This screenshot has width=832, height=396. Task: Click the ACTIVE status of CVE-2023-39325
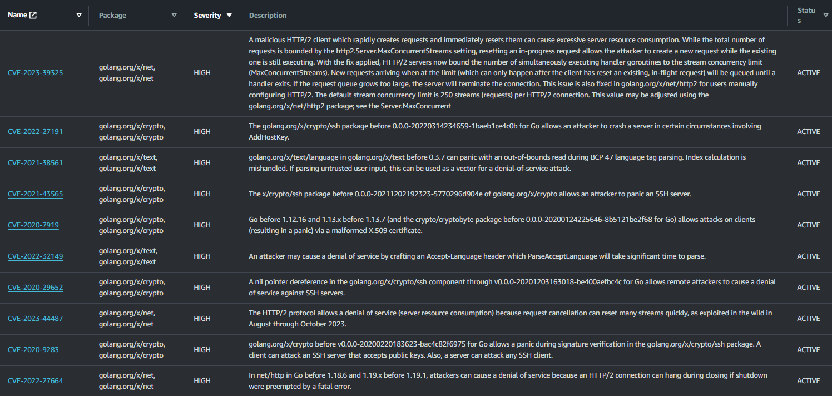808,73
